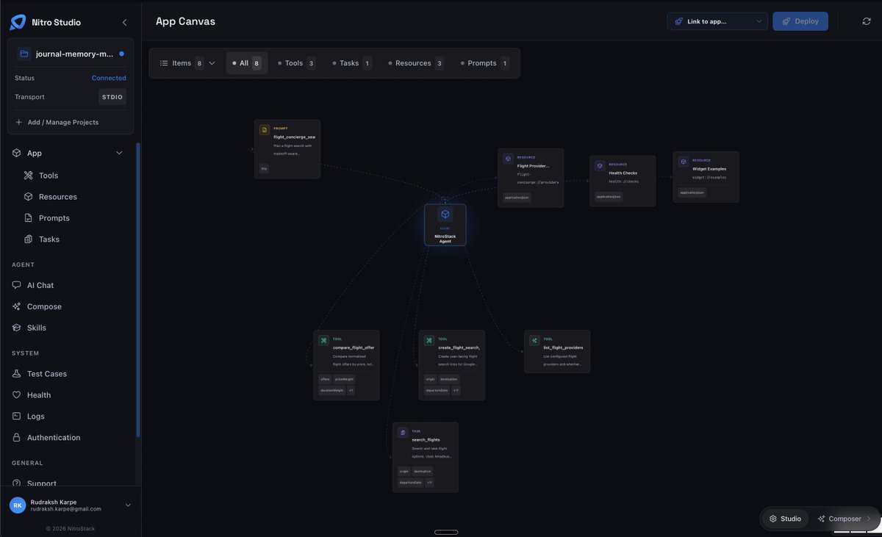Filter canvas by Tools tab

click(296, 63)
